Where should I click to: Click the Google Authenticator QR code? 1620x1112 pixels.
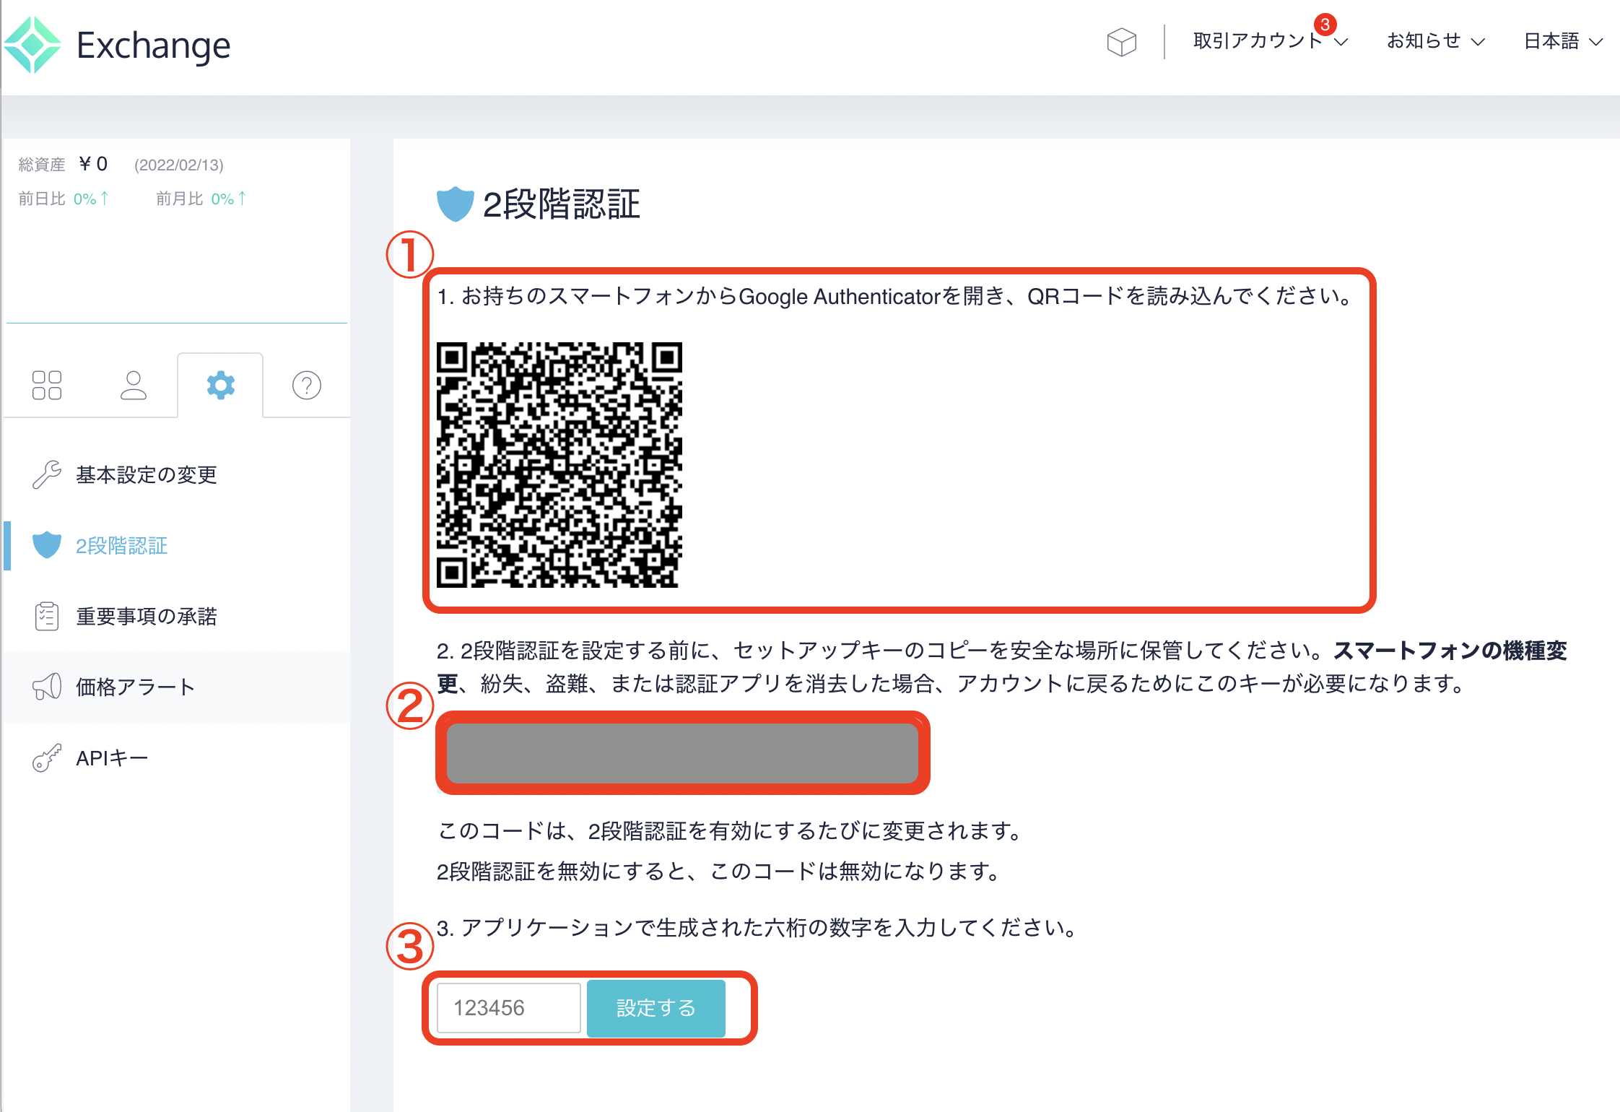559,465
